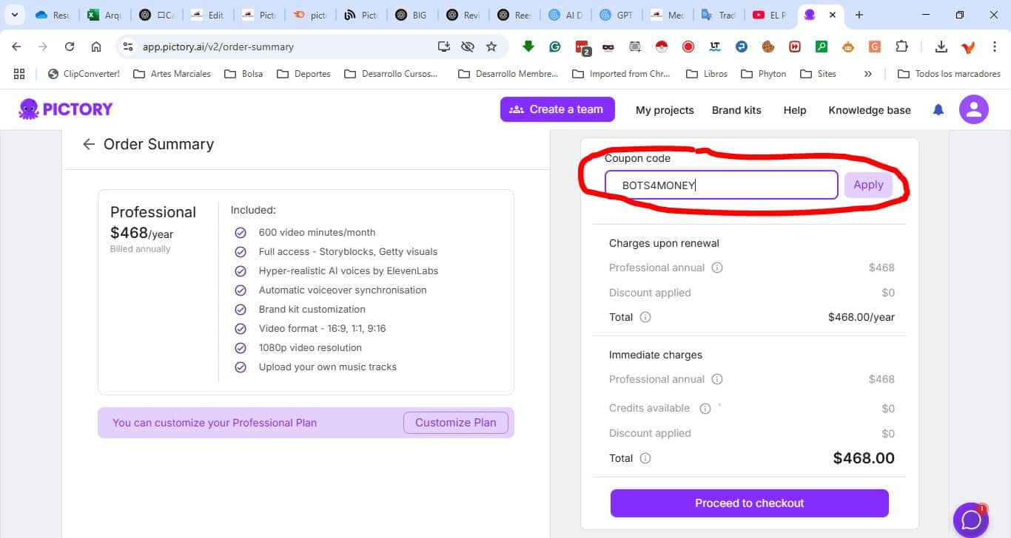The height and width of the screenshot is (538, 1011).
Task: Click info icon next to renewal Total
Action: point(645,317)
